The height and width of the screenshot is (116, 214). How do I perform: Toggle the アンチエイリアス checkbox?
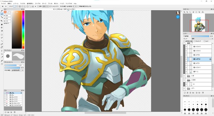(50, 6)
